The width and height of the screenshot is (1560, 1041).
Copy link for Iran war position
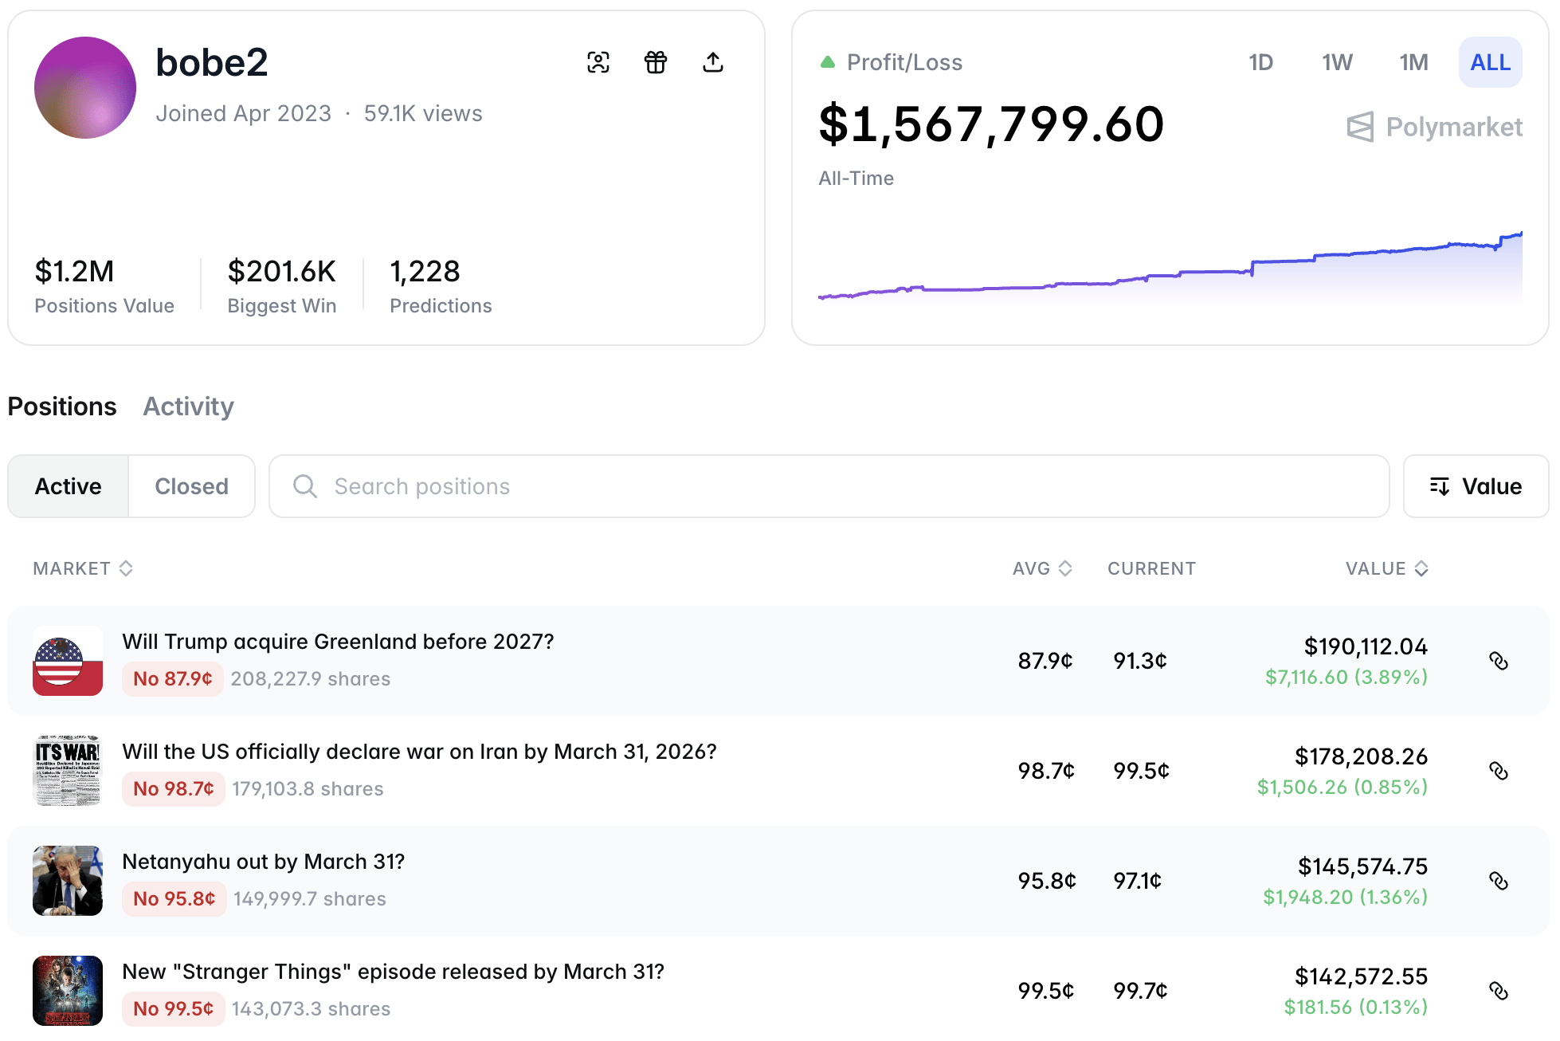pyautogui.click(x=1498, y=771)
